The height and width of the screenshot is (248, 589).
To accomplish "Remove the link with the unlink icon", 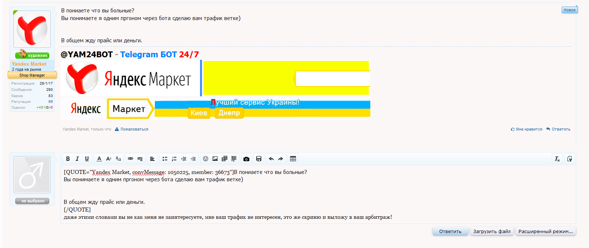I will pos(140,159).
